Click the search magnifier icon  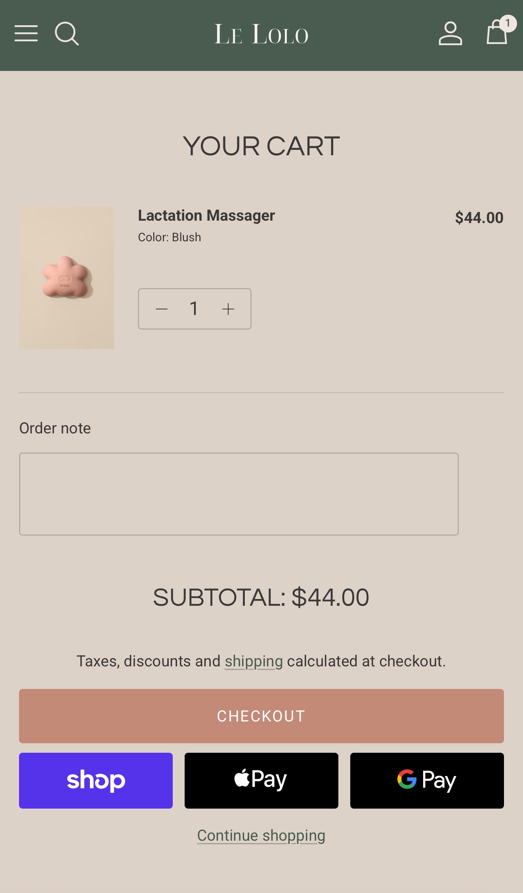tap(67, 34)
